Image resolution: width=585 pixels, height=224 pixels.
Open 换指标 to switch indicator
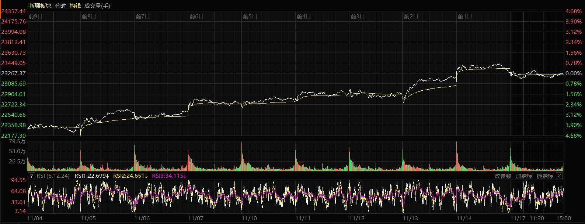(545, 176)
